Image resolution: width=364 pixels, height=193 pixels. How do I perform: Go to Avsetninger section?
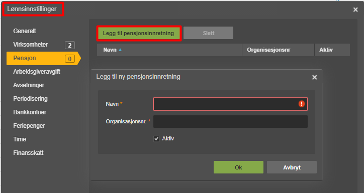[29, 85]
